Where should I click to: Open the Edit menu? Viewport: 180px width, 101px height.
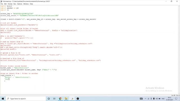5,4
